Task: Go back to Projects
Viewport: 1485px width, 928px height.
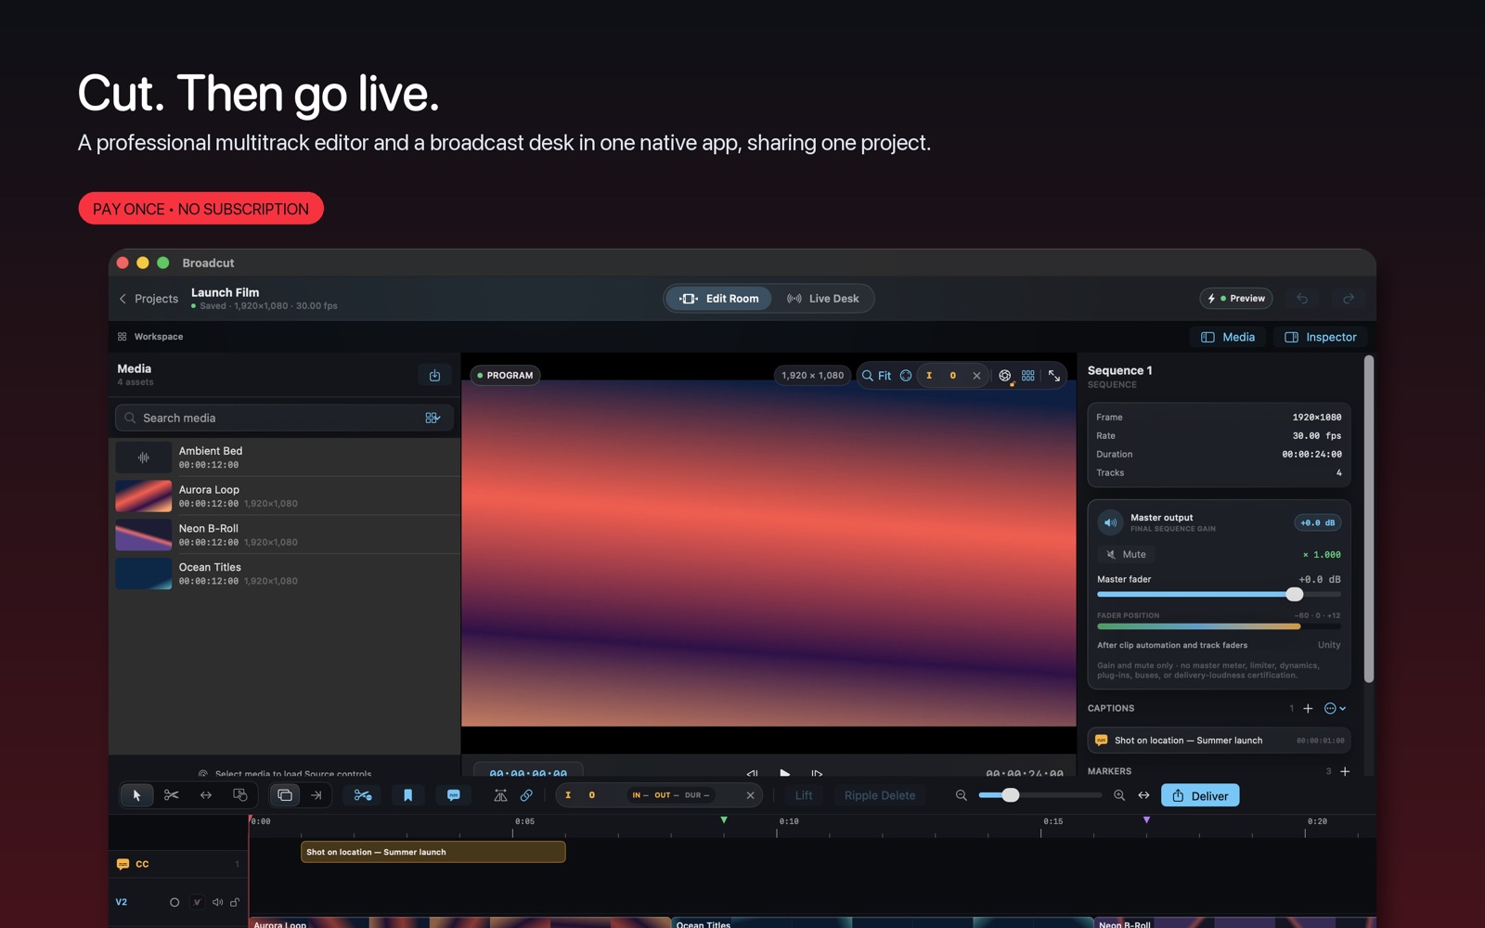Action: coord(148,299)
